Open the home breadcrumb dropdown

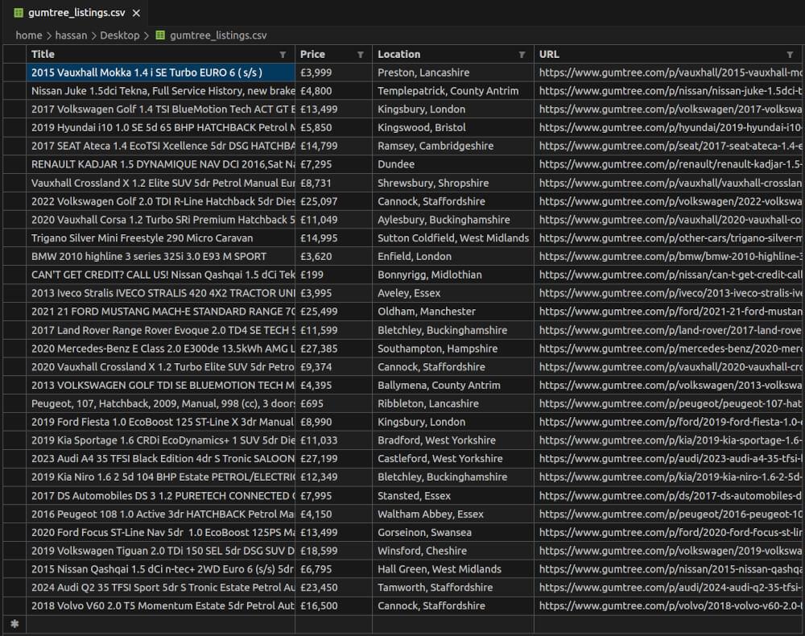pos(29,35)
